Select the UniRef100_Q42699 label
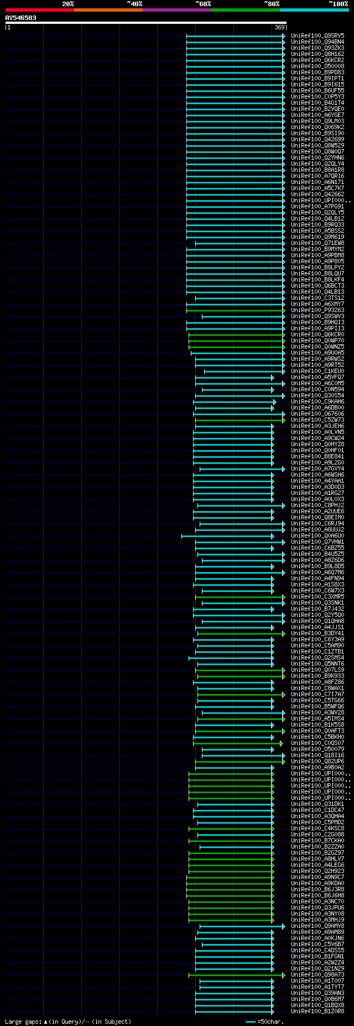The height and width of the screenshot is (1026, 354). (x=317, y=139)
